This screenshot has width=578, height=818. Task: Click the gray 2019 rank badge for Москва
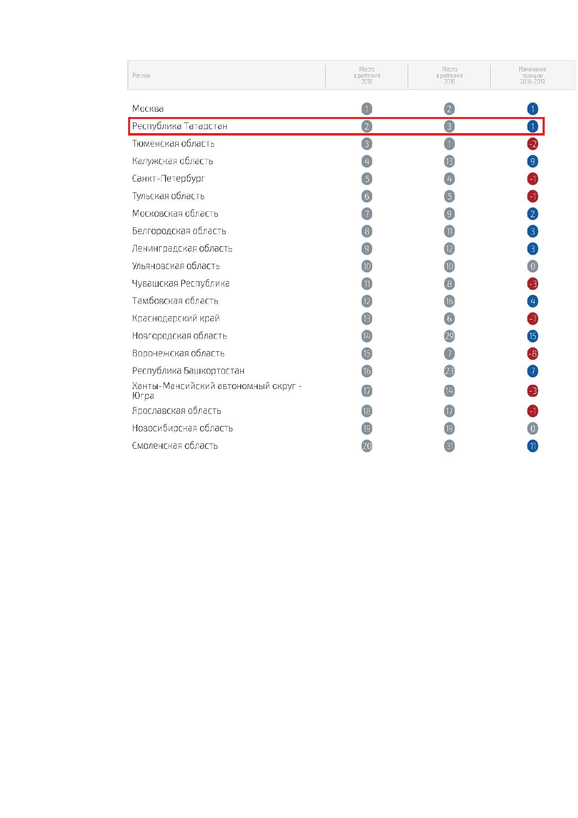367,109
